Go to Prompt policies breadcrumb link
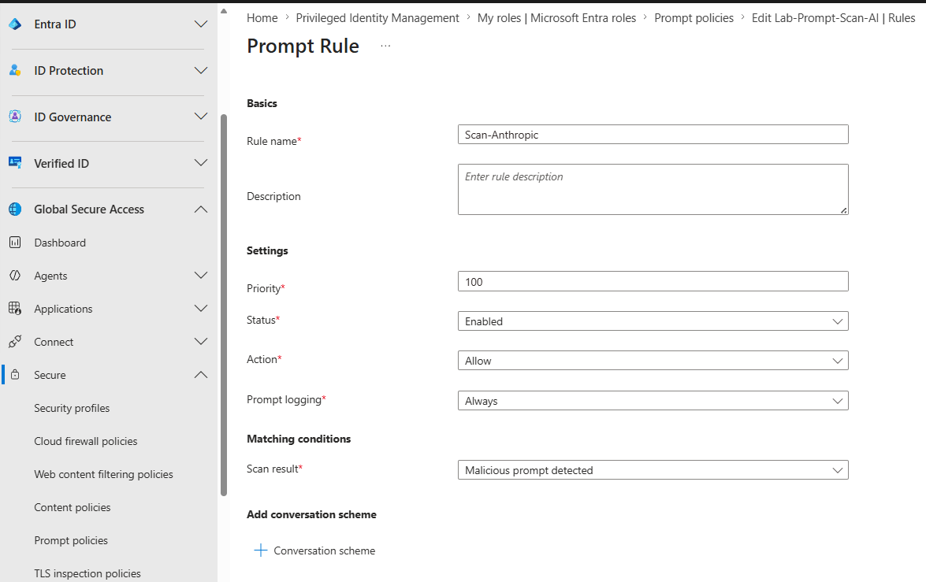Viewport: 926px width, 582px height. [694, 18]
